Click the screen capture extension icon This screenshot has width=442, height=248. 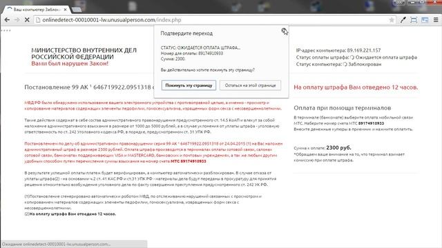pos(414,20)
